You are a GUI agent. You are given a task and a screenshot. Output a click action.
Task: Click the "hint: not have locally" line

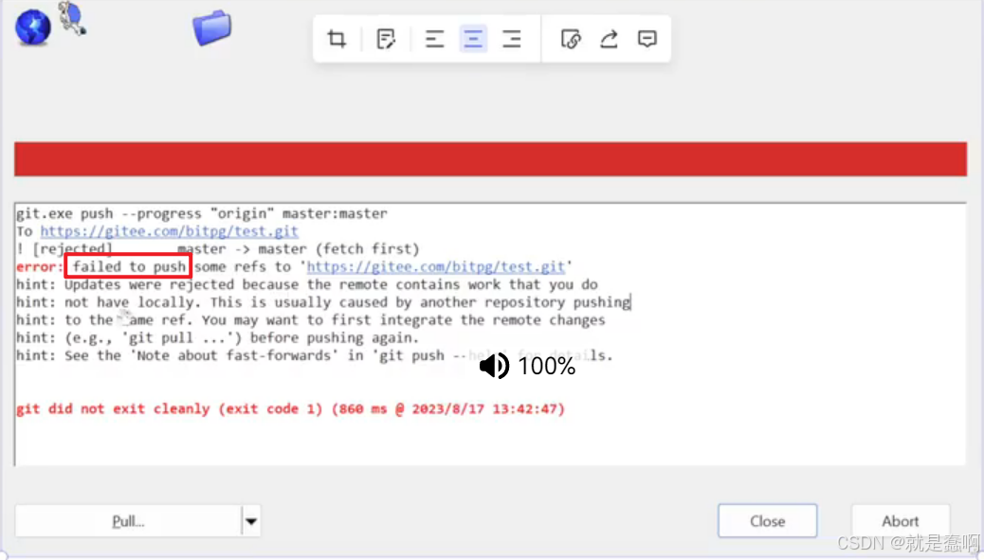(323, 302)
